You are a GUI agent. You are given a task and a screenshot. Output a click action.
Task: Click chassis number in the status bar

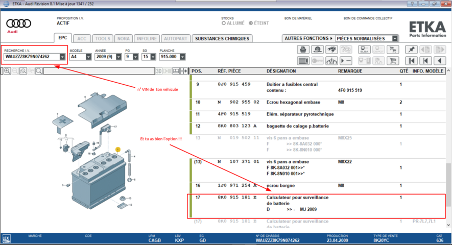pos(277,240)
